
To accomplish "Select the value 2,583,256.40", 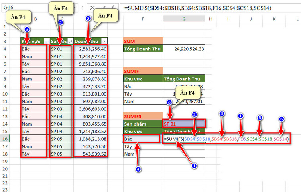I will pos(90,49).
